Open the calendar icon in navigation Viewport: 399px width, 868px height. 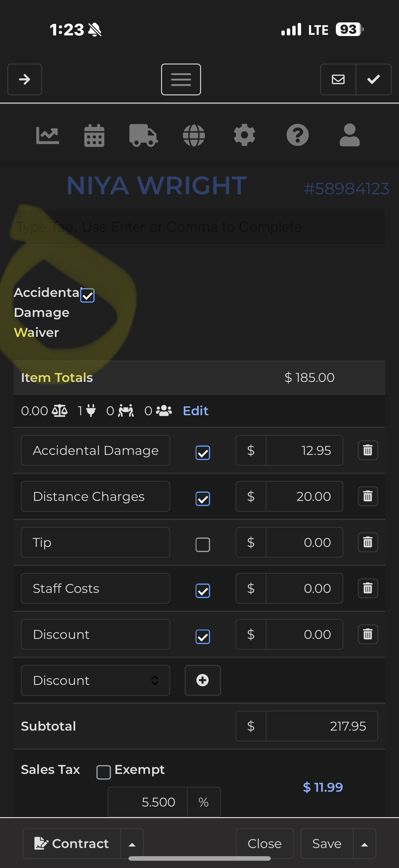94,135
